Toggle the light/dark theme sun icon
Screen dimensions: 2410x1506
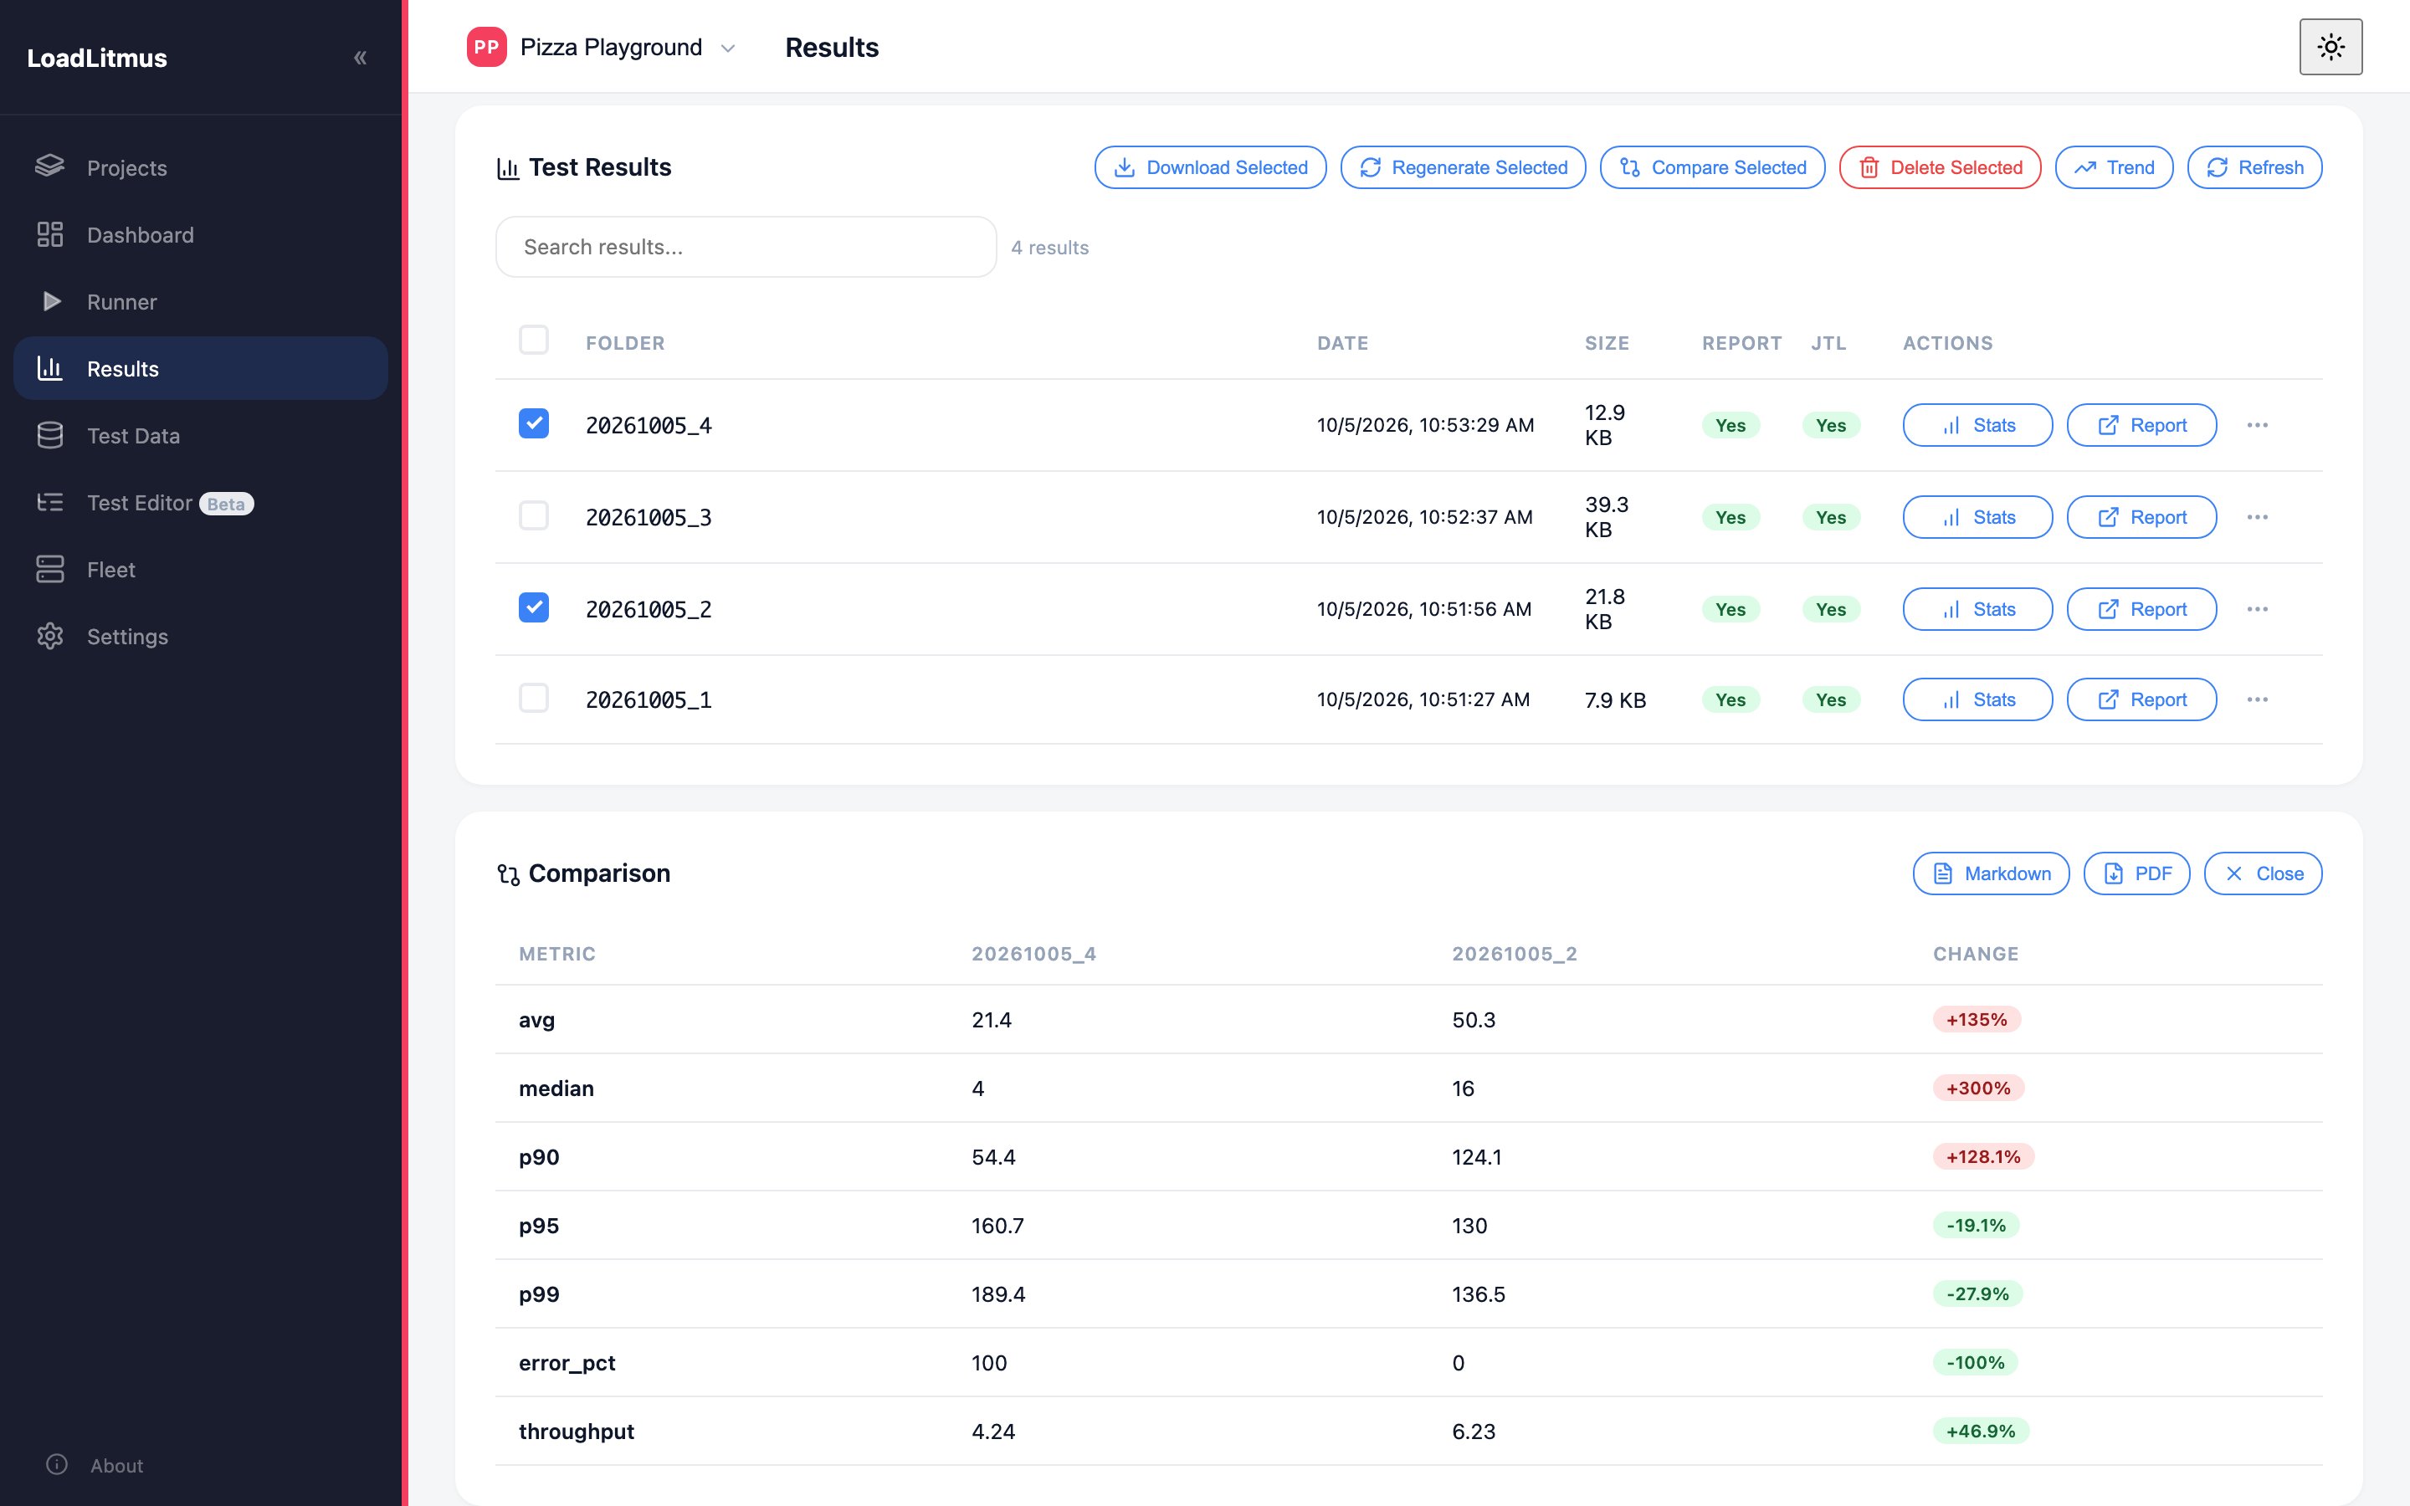point(2331,47)
